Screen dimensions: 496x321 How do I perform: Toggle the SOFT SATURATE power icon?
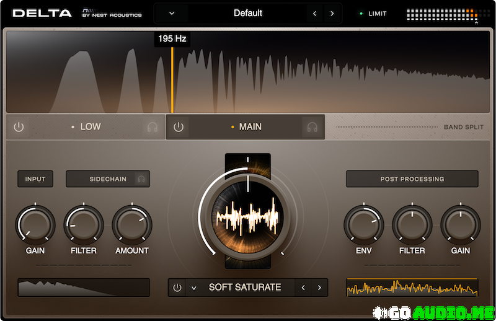pos(177,288)
